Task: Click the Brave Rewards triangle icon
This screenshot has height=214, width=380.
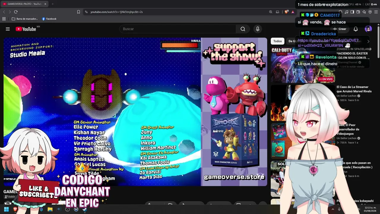Action: click(293, 12)
